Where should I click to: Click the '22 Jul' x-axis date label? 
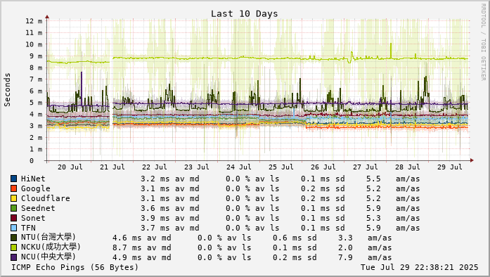pyautogui.click(x=155, y=167)
